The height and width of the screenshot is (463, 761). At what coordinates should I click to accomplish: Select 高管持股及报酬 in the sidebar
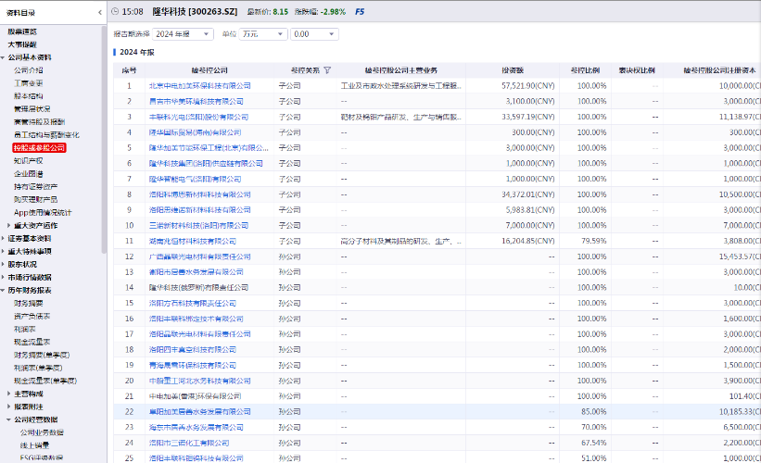click(x=39, y=122)
